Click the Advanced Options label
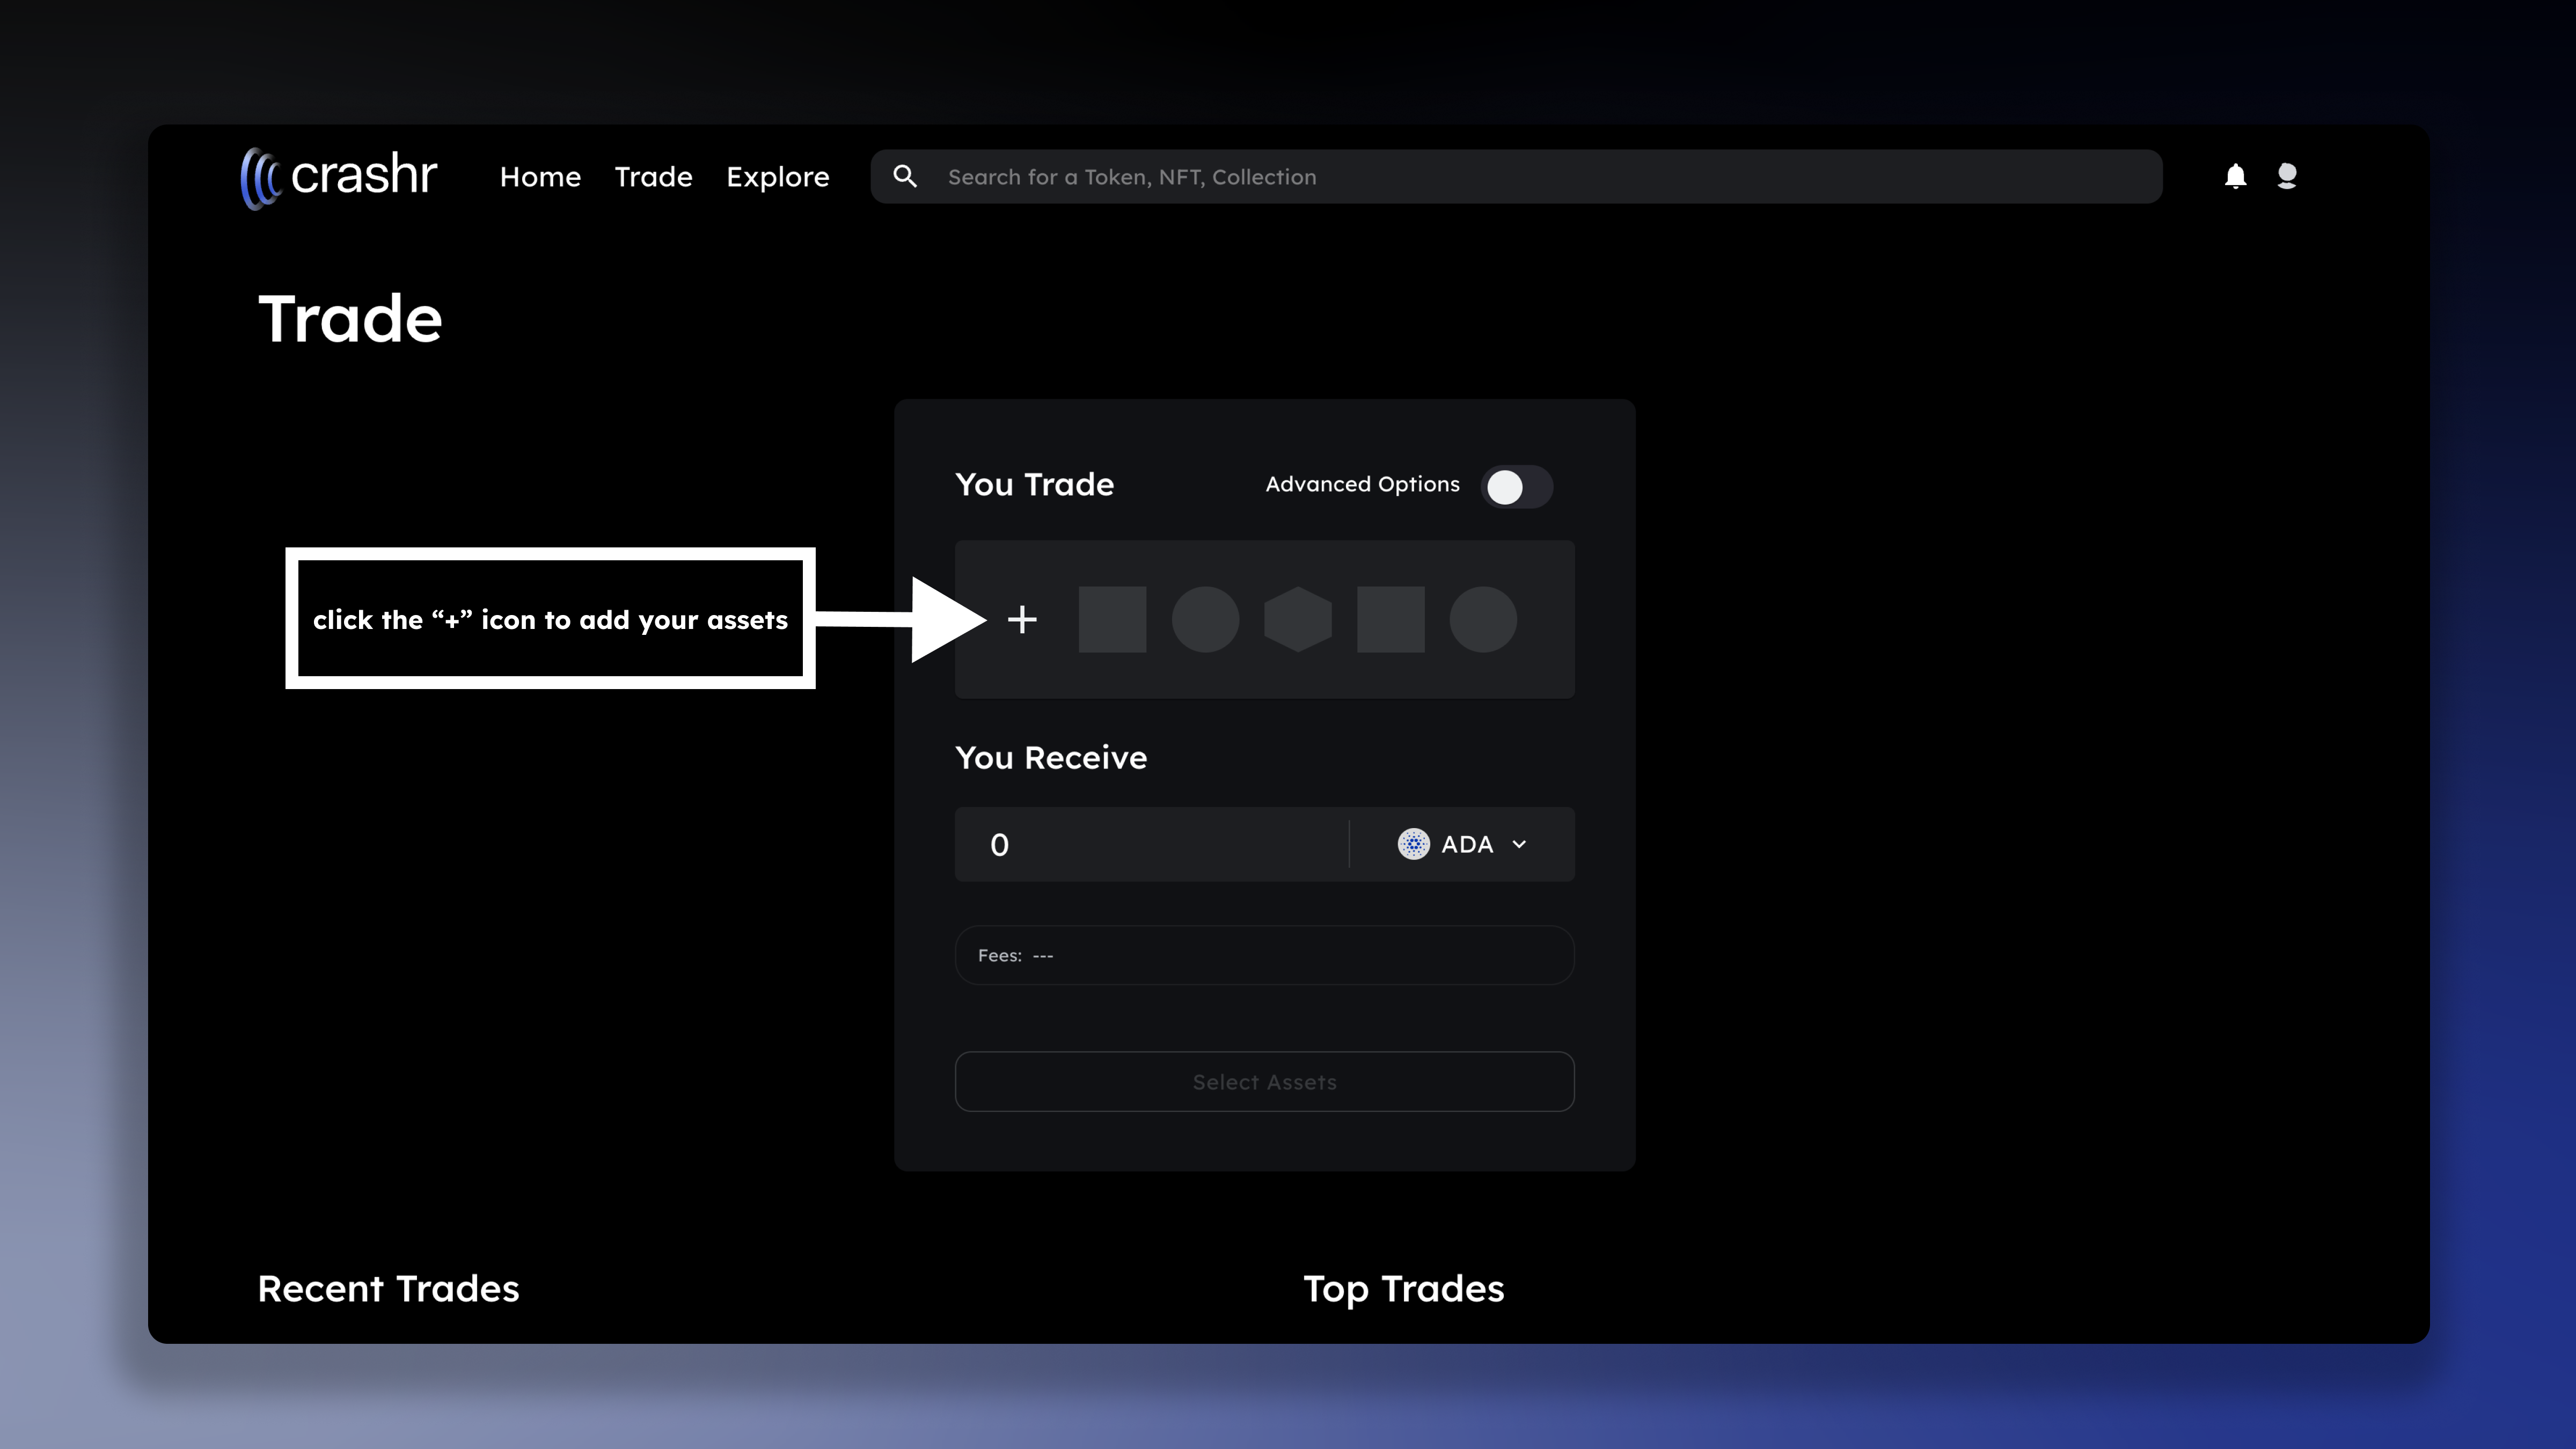The image size is (2576, 1449). click(x=1362, y=485)
